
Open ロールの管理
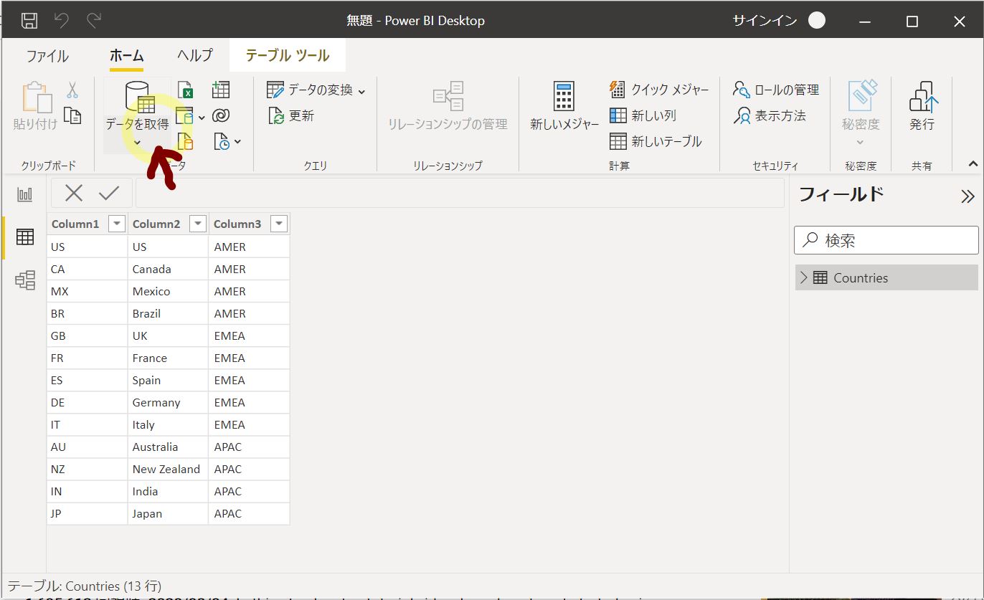[x=776, y=90]
